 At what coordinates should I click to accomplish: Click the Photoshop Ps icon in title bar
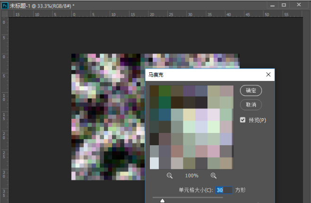coord(5,6)
